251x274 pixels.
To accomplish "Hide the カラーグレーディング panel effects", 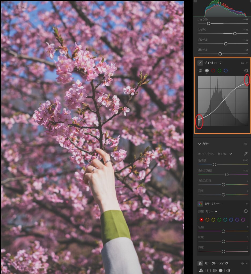I will [242, 264].
